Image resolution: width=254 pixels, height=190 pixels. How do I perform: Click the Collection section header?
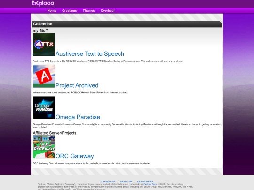pos(127,24)
